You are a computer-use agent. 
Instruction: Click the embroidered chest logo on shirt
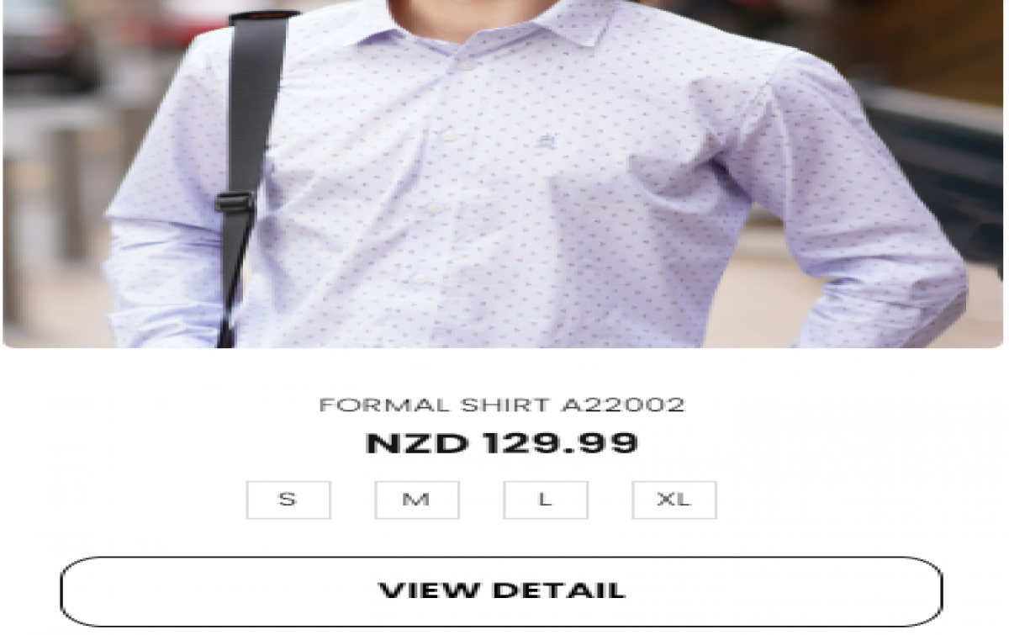(546, 142)
